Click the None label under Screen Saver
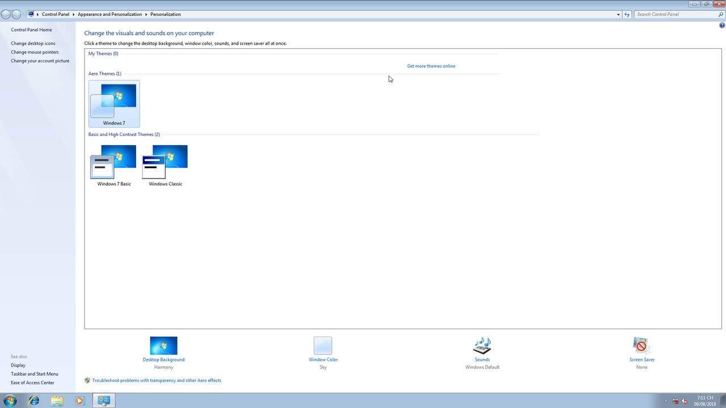The image size is (726, 408). [642, 367]
